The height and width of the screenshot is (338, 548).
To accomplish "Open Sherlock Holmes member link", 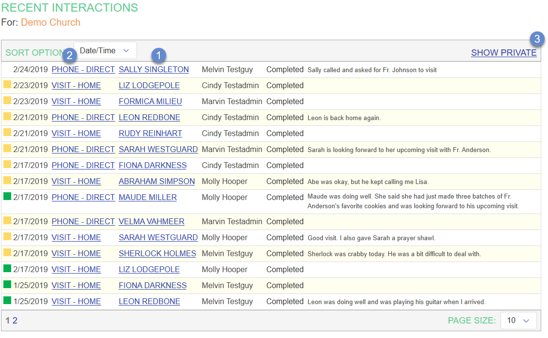I will click(157, 253).
